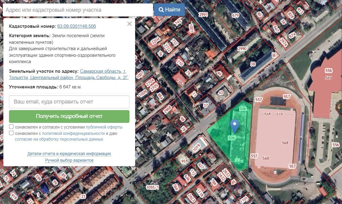The height and width of the screenshot is (204, 342).
Task: Select parcel 2990 on the map
Action: click(242, 49)
